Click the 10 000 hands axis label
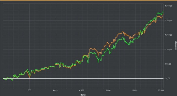Viewport: 177px width, 96px height. tap(135, 90)
